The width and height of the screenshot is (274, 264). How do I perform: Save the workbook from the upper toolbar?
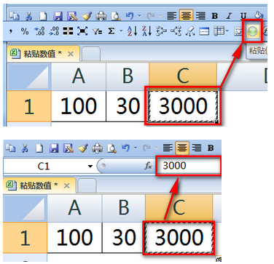(x=58, y=16)
